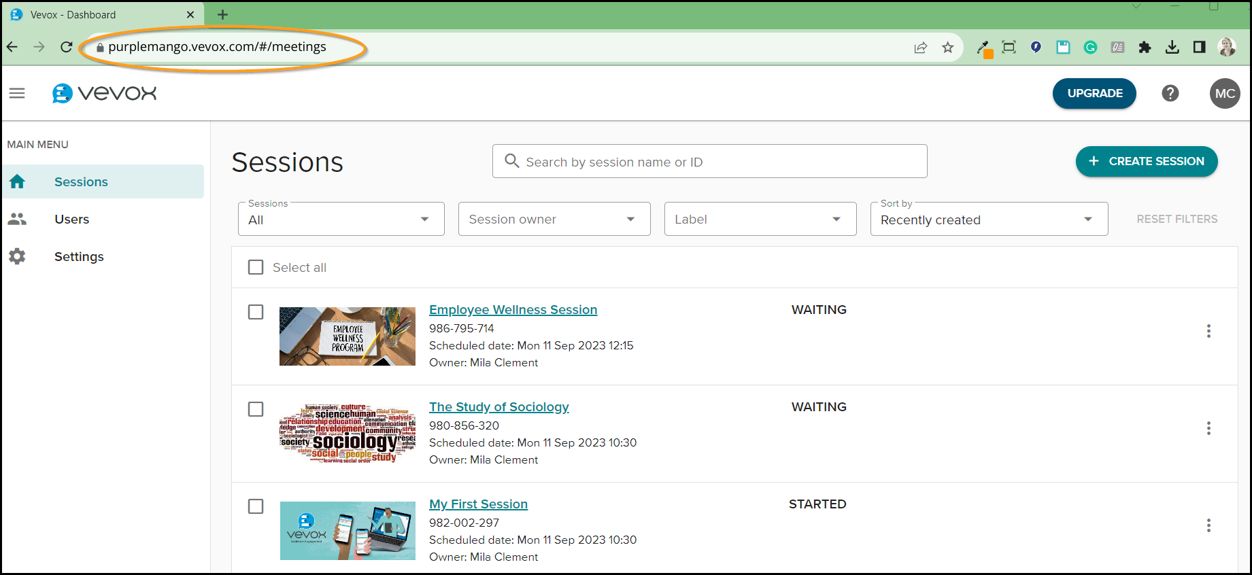The width and height of the screenshot is (1252, 575).
Task: Click the dark blue shield extension icon
Action: pyautogui.click(x=1036, y=47)
